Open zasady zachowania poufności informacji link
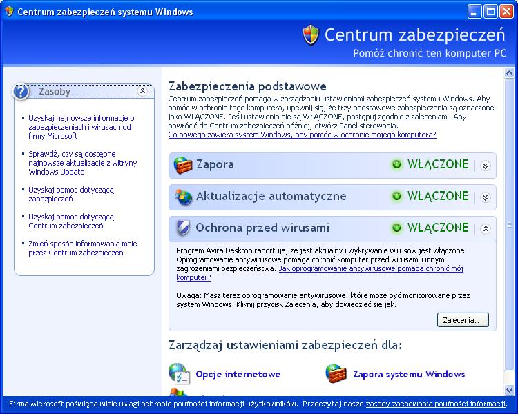Screen dimensions: 518x414 click(435, 404)
